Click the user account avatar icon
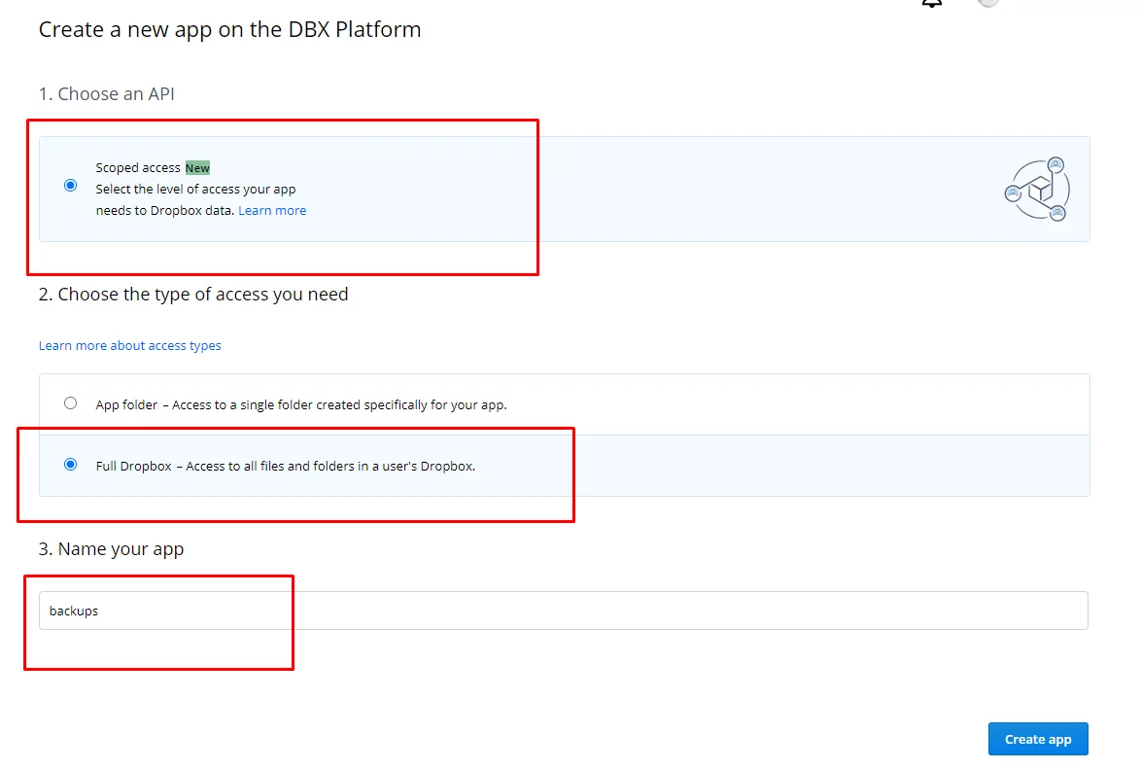1141x769 pixels. [988, 5]
